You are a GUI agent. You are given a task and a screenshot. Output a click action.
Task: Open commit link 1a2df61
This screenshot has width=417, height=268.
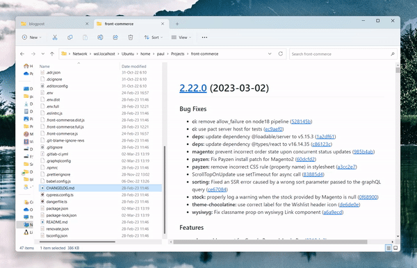[325, 137]
